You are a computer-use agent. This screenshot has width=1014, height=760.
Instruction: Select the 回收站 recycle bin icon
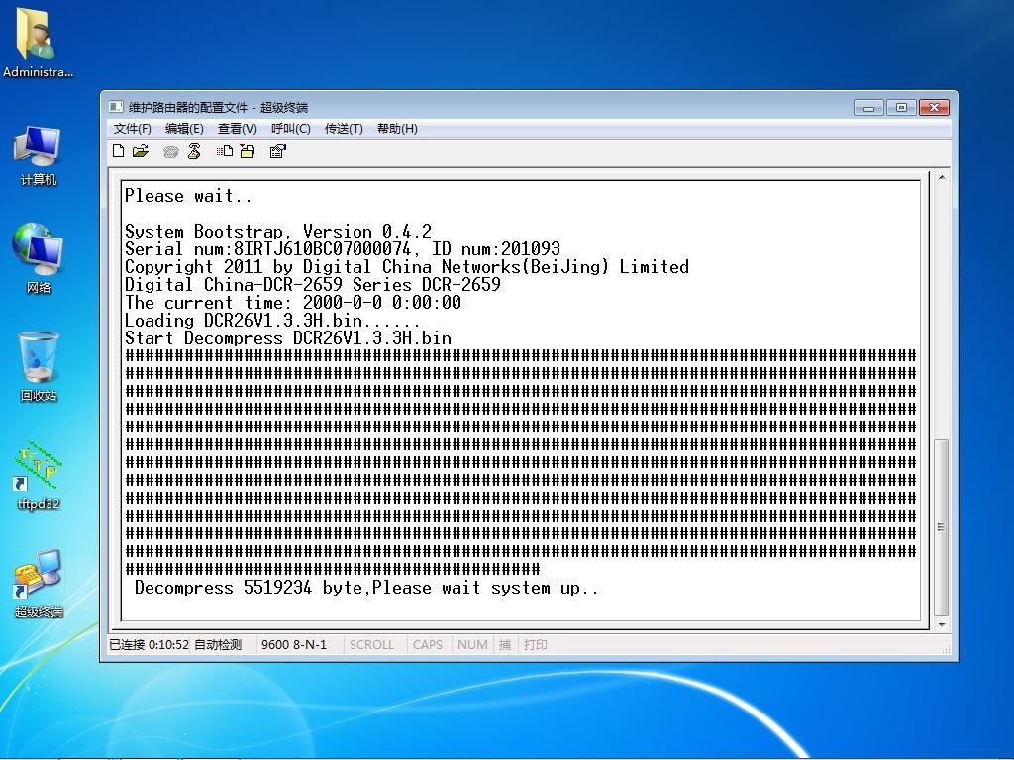click(39, 366)
